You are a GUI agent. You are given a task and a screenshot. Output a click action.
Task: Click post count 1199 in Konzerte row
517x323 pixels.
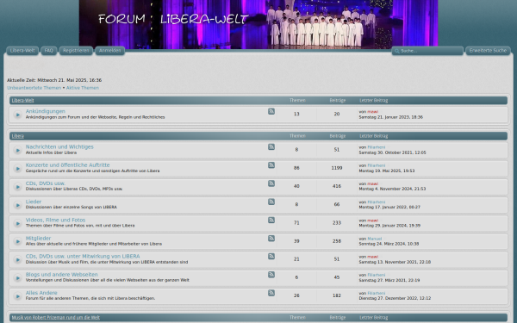click(337, 168)
